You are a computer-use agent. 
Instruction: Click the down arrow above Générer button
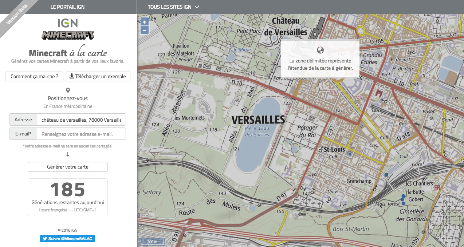pyautogui.click(x=68, y=154)
